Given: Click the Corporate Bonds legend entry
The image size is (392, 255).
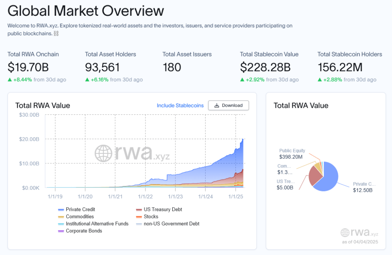Looking at the screenshot, I should pyautogui.click(x=83, y=231).
